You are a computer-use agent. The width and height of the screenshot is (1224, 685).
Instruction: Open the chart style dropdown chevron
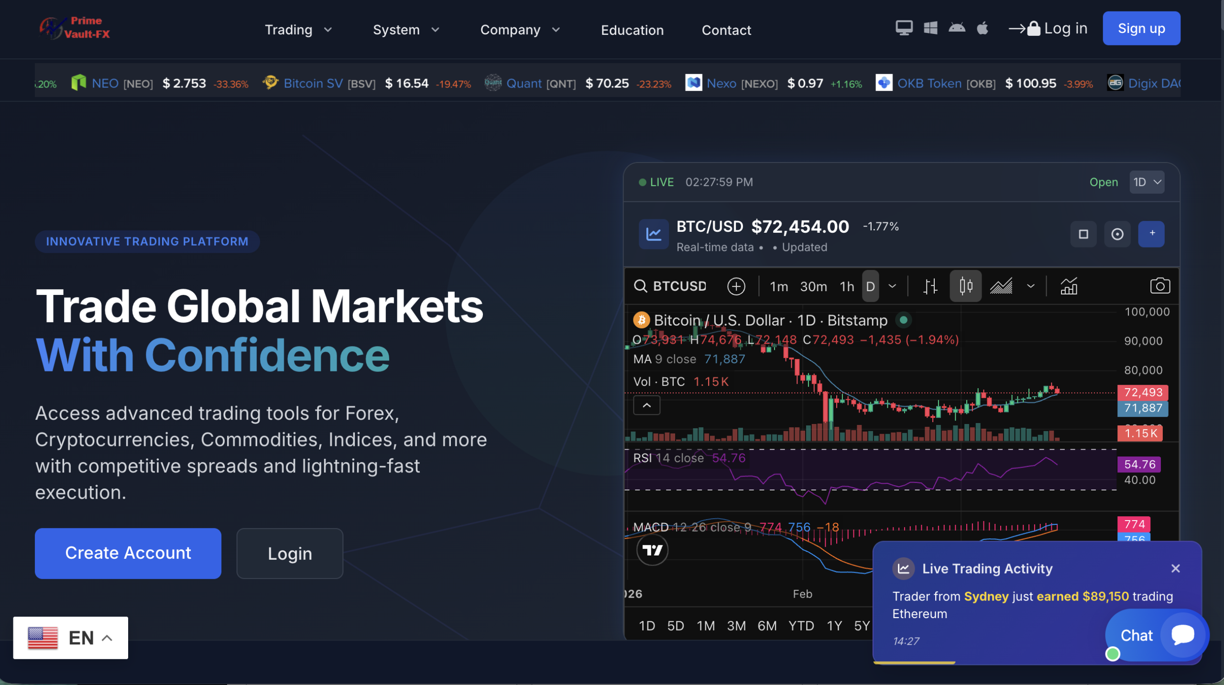[x=1031, y=286]
